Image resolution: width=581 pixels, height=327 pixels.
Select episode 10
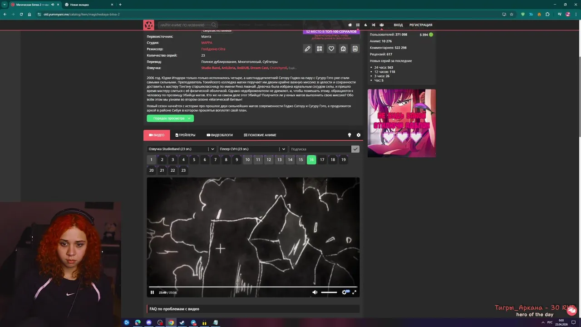247,159
